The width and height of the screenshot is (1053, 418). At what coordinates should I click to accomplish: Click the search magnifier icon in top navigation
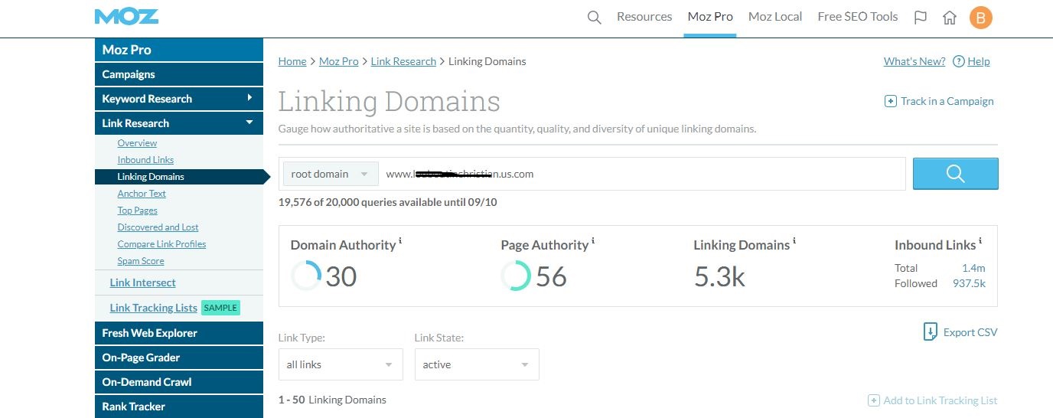click(x=594, y=17)
